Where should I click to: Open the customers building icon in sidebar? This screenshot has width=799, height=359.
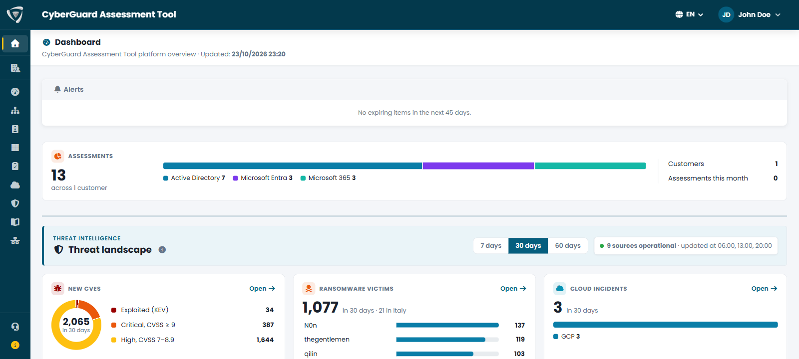tap(15, 68)
